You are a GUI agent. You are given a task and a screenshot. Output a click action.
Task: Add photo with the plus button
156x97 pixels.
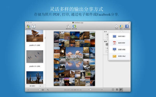point(40,86)
